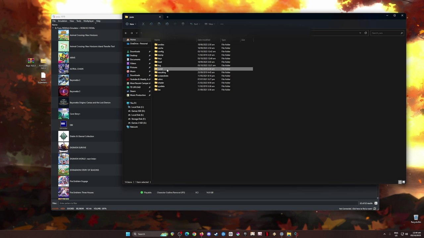Viewport: 424px width, 238px height.
Task: Collapse the E:/Yuzu ROM directory group
Action: [53, 28]
